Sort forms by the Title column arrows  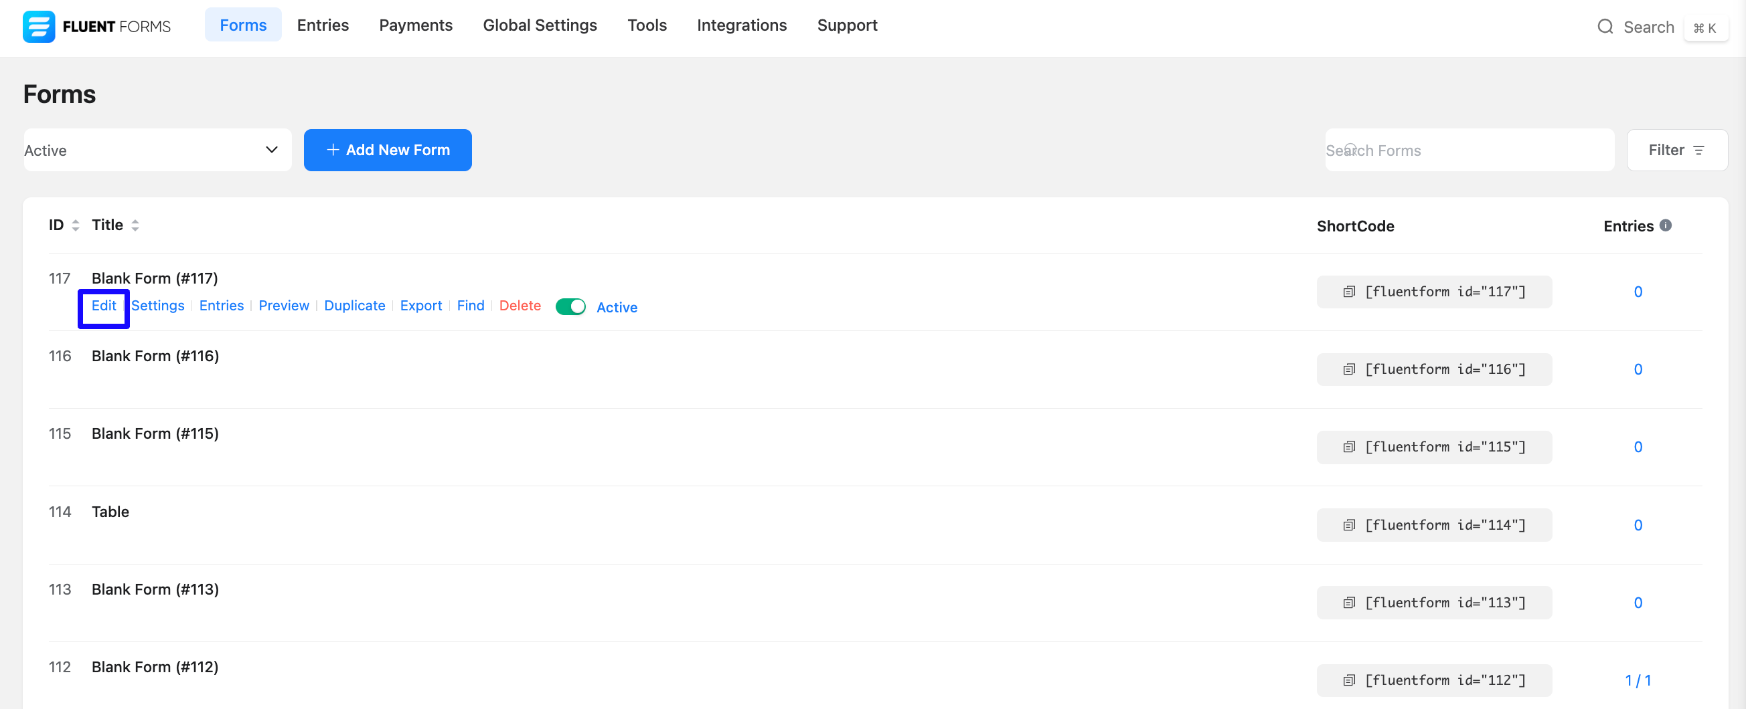point(135,225)
